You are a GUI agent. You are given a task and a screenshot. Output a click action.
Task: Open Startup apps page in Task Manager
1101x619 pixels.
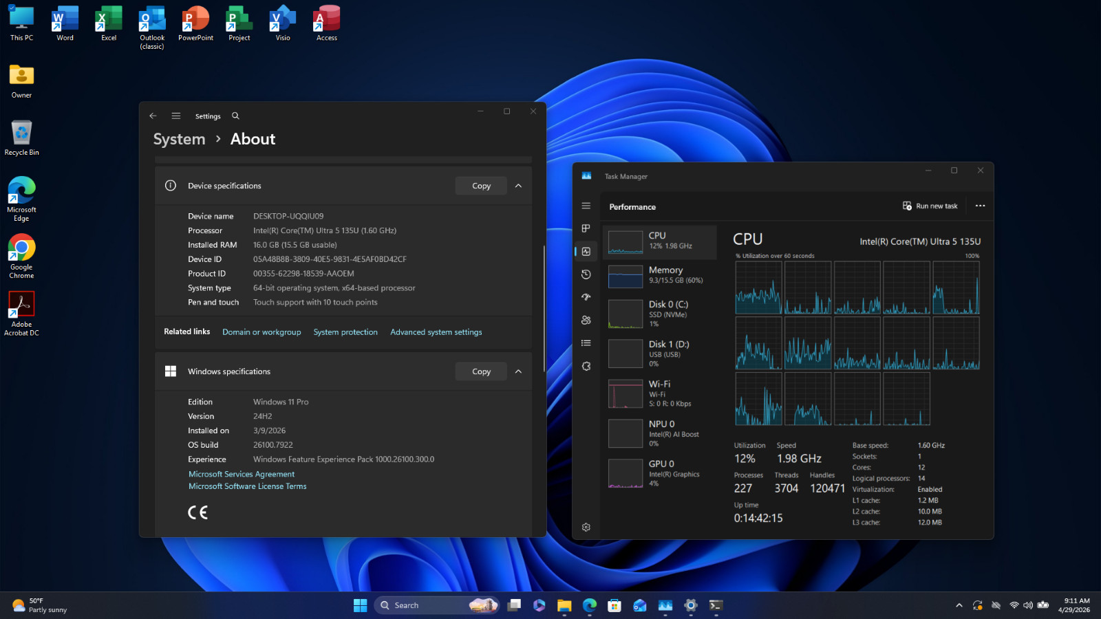pos(586,297)
